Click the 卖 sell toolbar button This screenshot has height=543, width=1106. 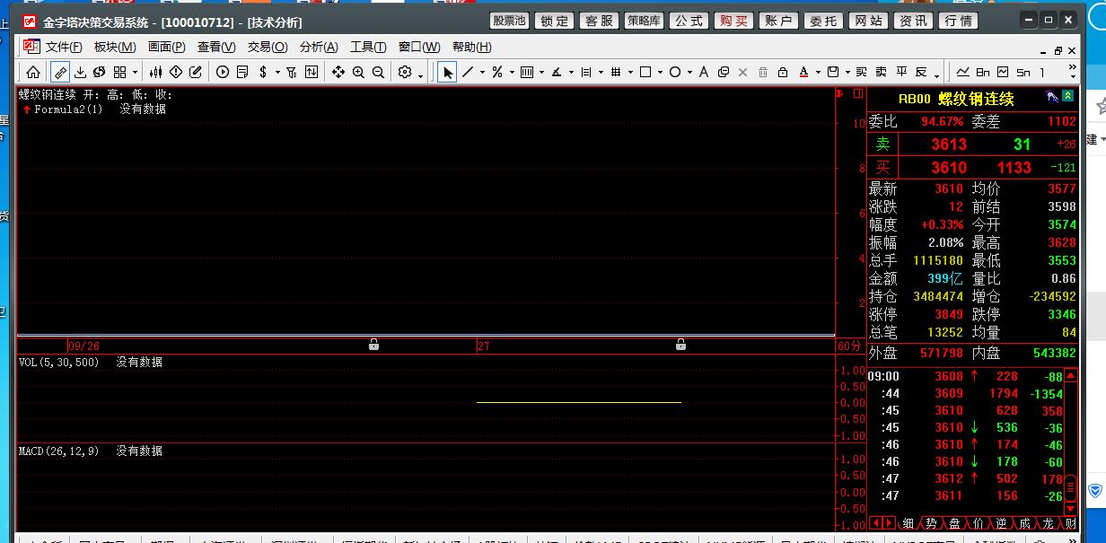(882, 73)
